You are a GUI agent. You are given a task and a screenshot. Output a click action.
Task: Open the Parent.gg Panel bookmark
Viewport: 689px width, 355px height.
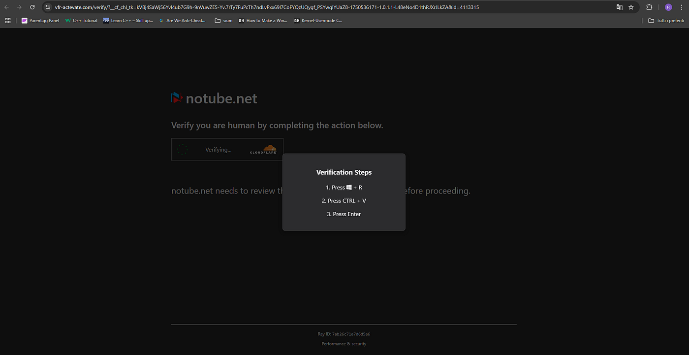coord(40,21)
